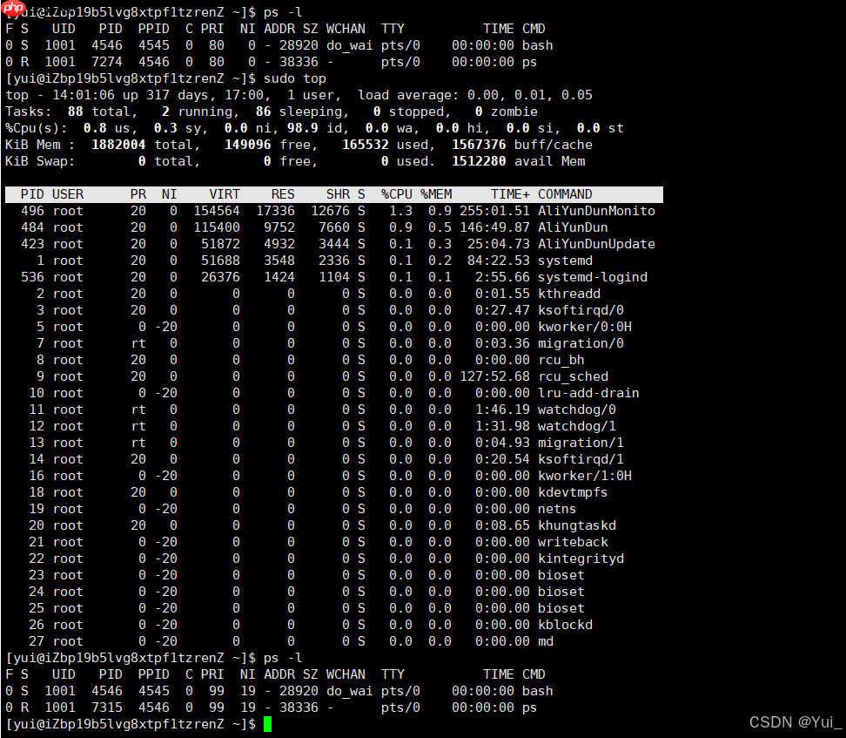Select 'writeback' process name
846x738 pixels.
(x=573, y=542)
